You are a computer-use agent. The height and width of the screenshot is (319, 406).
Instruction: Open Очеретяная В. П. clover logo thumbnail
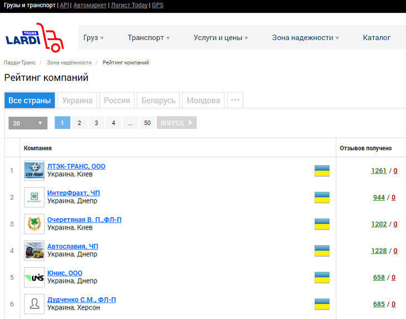34,224
